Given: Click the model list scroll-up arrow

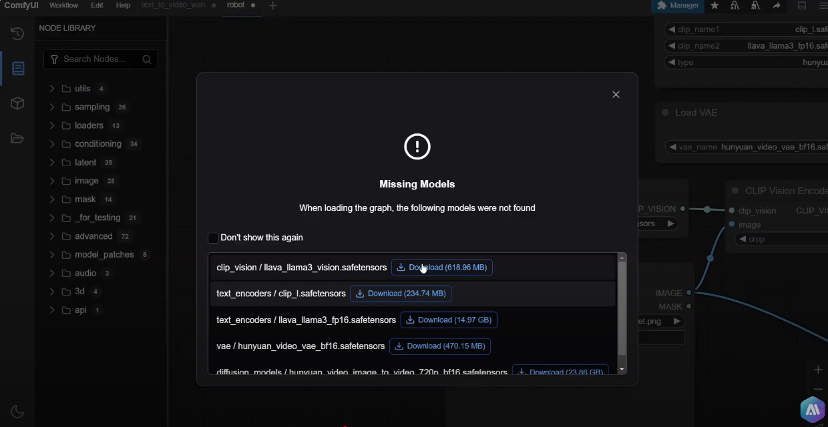Looking at the screenshot, I should 622,257.
